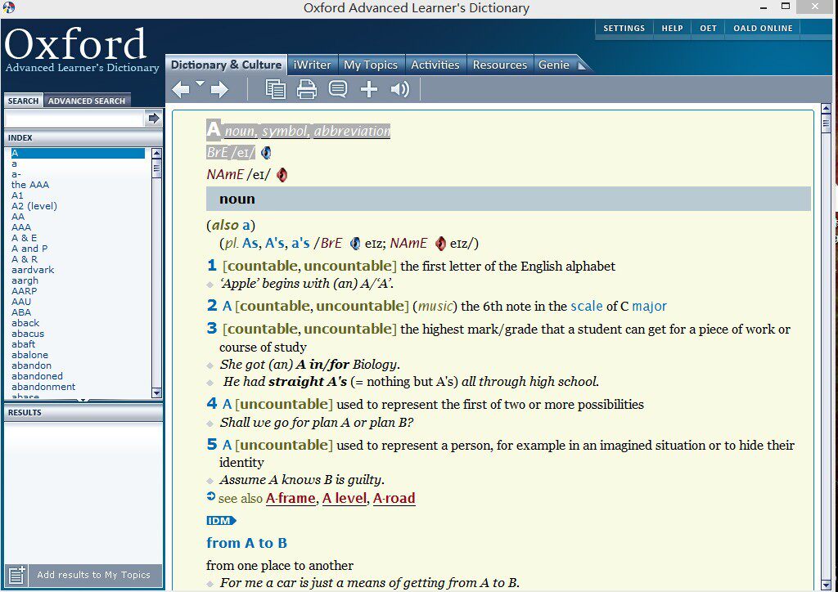Click the loudspeaker icon in the toolbar

coord(399,89)
